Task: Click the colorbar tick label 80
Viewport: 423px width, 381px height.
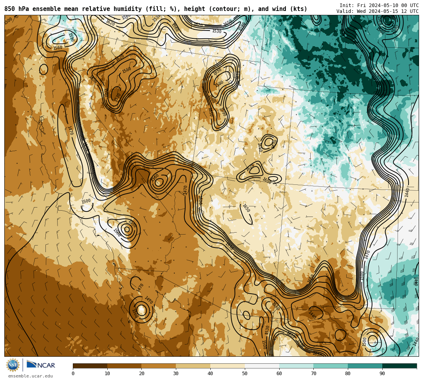Action: coord(348,374)
